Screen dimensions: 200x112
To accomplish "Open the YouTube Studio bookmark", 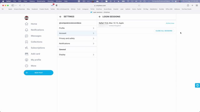I will point(187,9).
